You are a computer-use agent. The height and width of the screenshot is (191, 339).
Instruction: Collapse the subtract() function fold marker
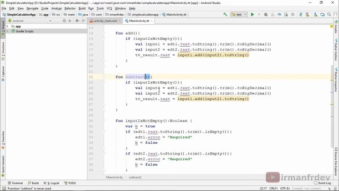pos(104,77)
